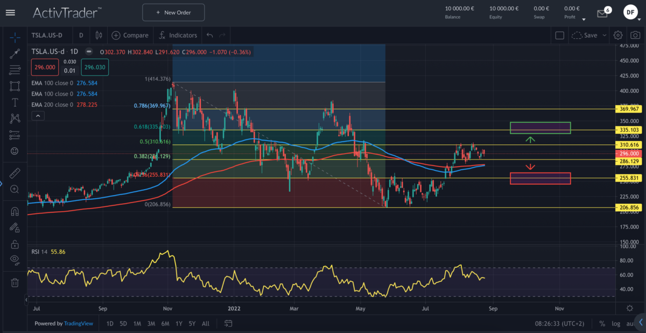The width and height of the screenshot is (646, 333).
Task: Open candlestick chart style selector
Action: pyautogui.click(x=99, y=35)
